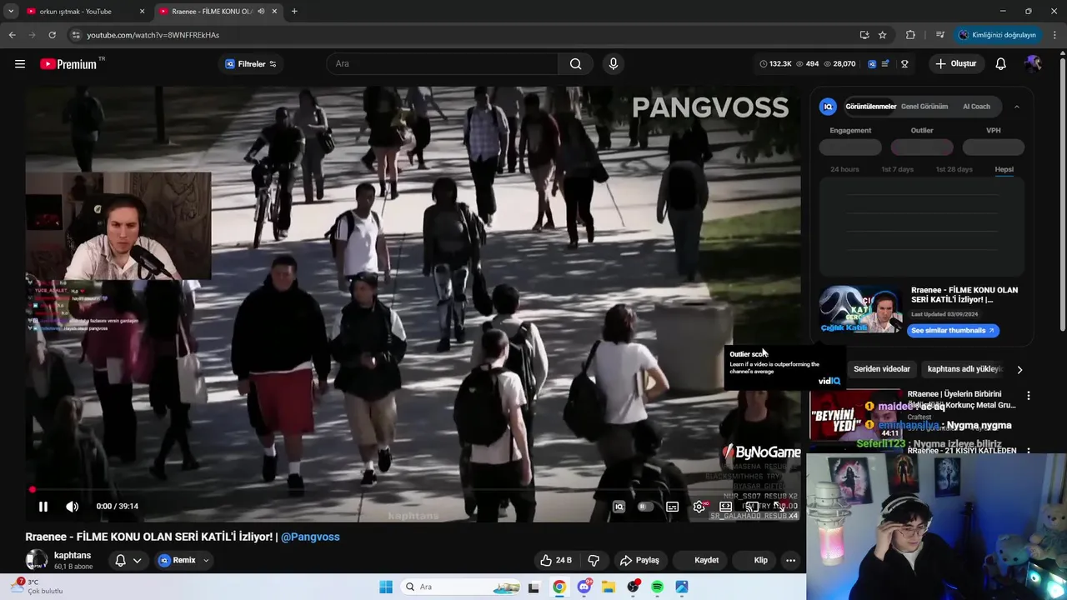Click See similar thumbnails button
This screenshot has width=1067, height=600.
tap(953, 331)
